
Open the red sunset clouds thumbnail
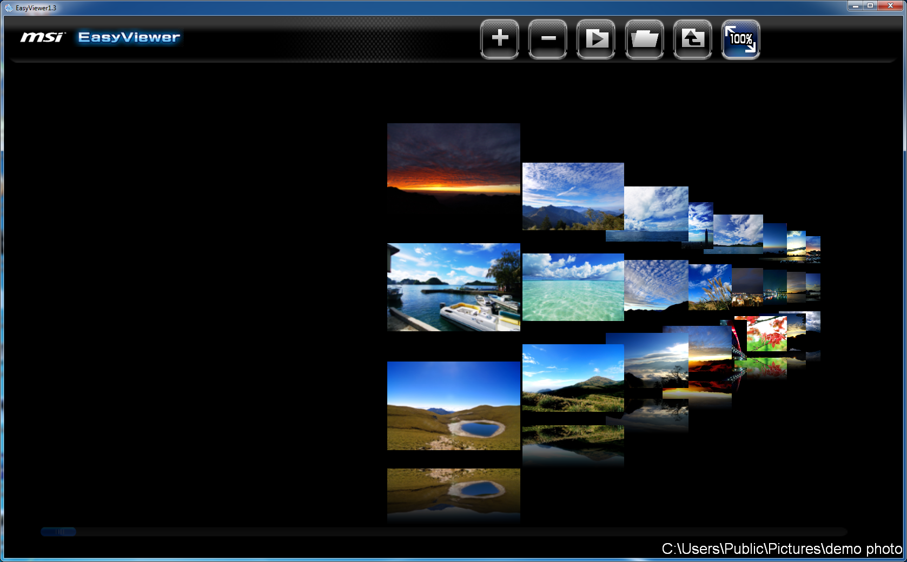(x=454, y=168)
